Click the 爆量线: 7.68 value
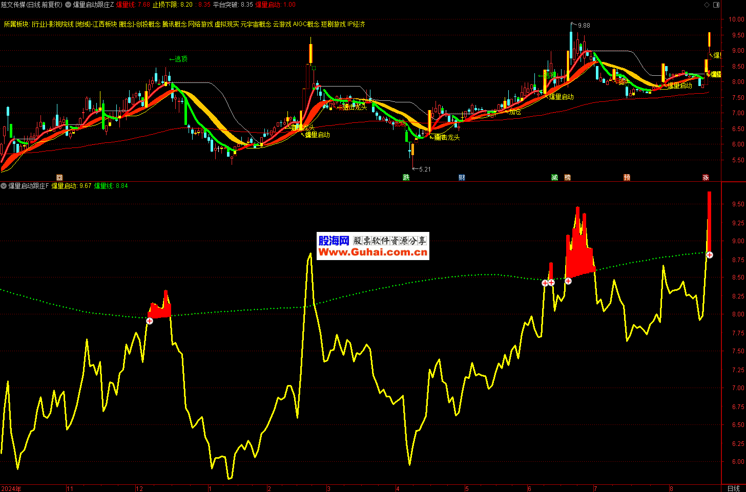The width and height of the screenshot is (746, 492). [x=133, y=5]
